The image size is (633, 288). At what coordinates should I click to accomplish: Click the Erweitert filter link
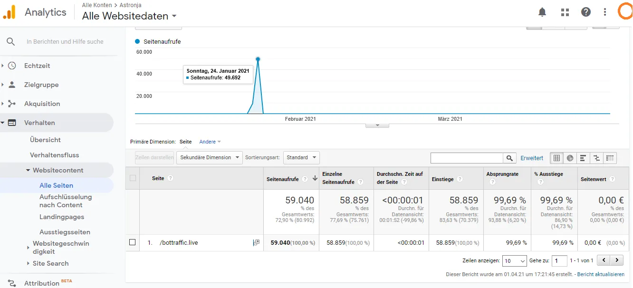(532, 158)
